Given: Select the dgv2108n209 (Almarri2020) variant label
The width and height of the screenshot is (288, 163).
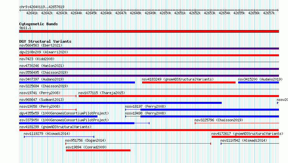Looking at the screenshot, I should coord(44,52).
